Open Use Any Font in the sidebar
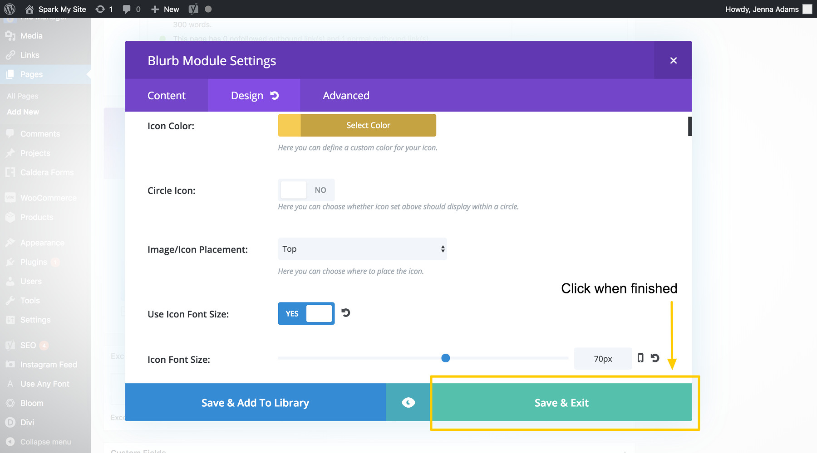817x453 pixels. tap(45, 384)
